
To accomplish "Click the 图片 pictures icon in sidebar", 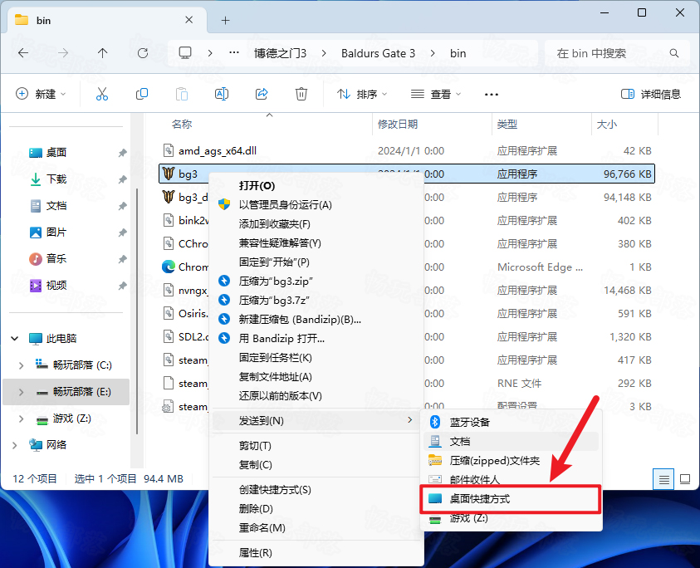I will pos(35,233).
